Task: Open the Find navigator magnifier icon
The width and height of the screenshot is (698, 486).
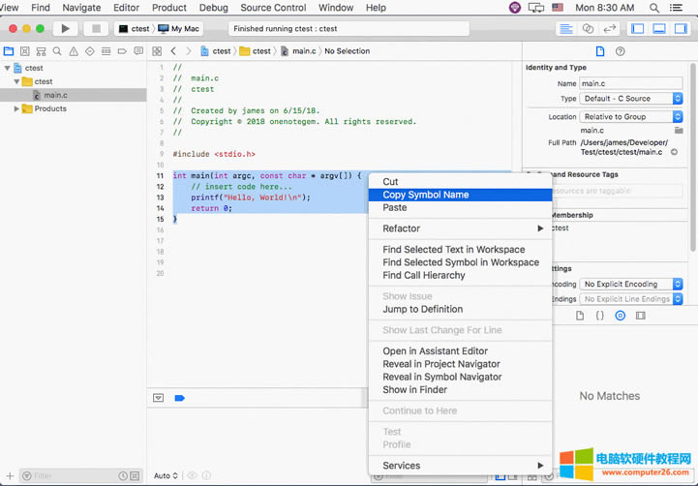Action: pyautogui.click(x=57, y=51)
